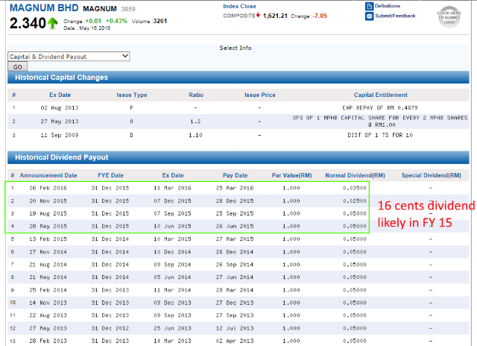Click ex date 10 Dec 2014
477x346 pixels.
172,252
